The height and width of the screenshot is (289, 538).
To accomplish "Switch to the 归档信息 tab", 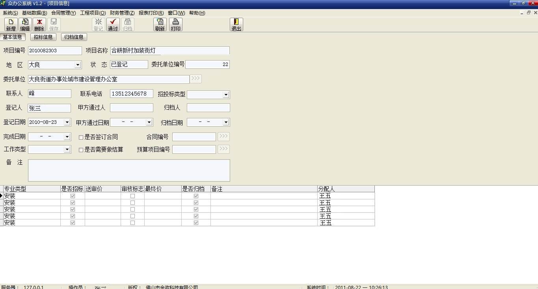I will pos(74,37).
